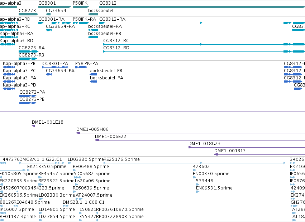Click the CG8273-RA transcript label
Viewport: 305px width, 222px height.
click(x=32, y=48)
